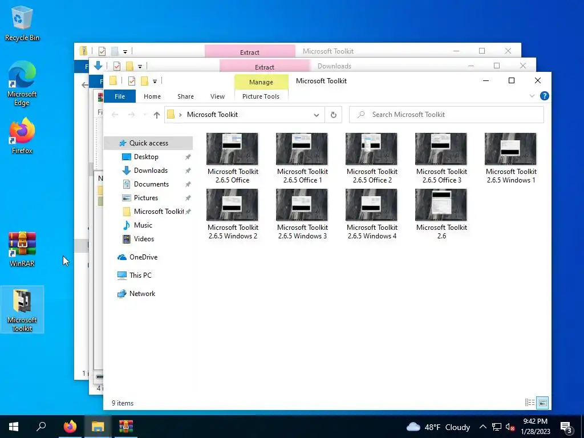Open the Customize Quick Access Toolbar arrow
584x438 pixels.
click(x=155, y=81)
